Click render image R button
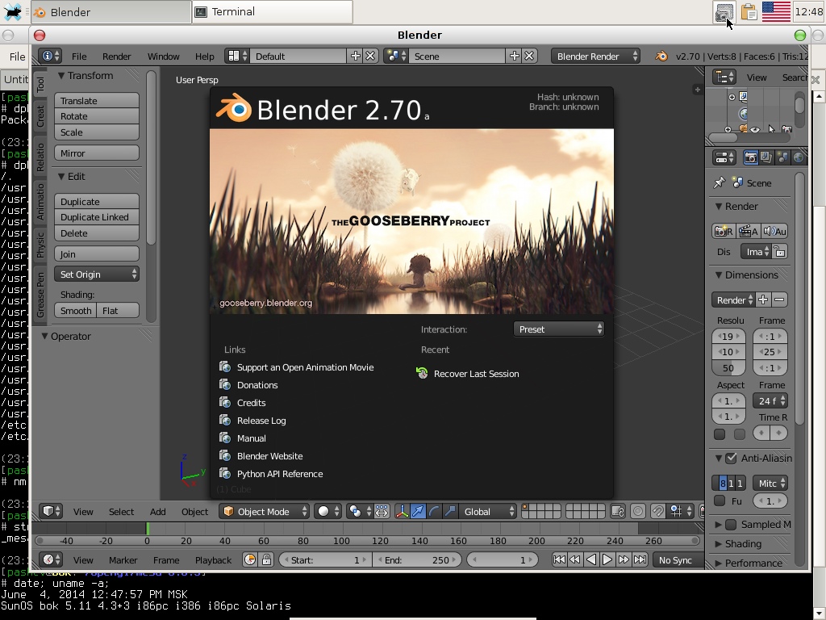This screenshot has height=620, width=826. click(x=724, y=231)
